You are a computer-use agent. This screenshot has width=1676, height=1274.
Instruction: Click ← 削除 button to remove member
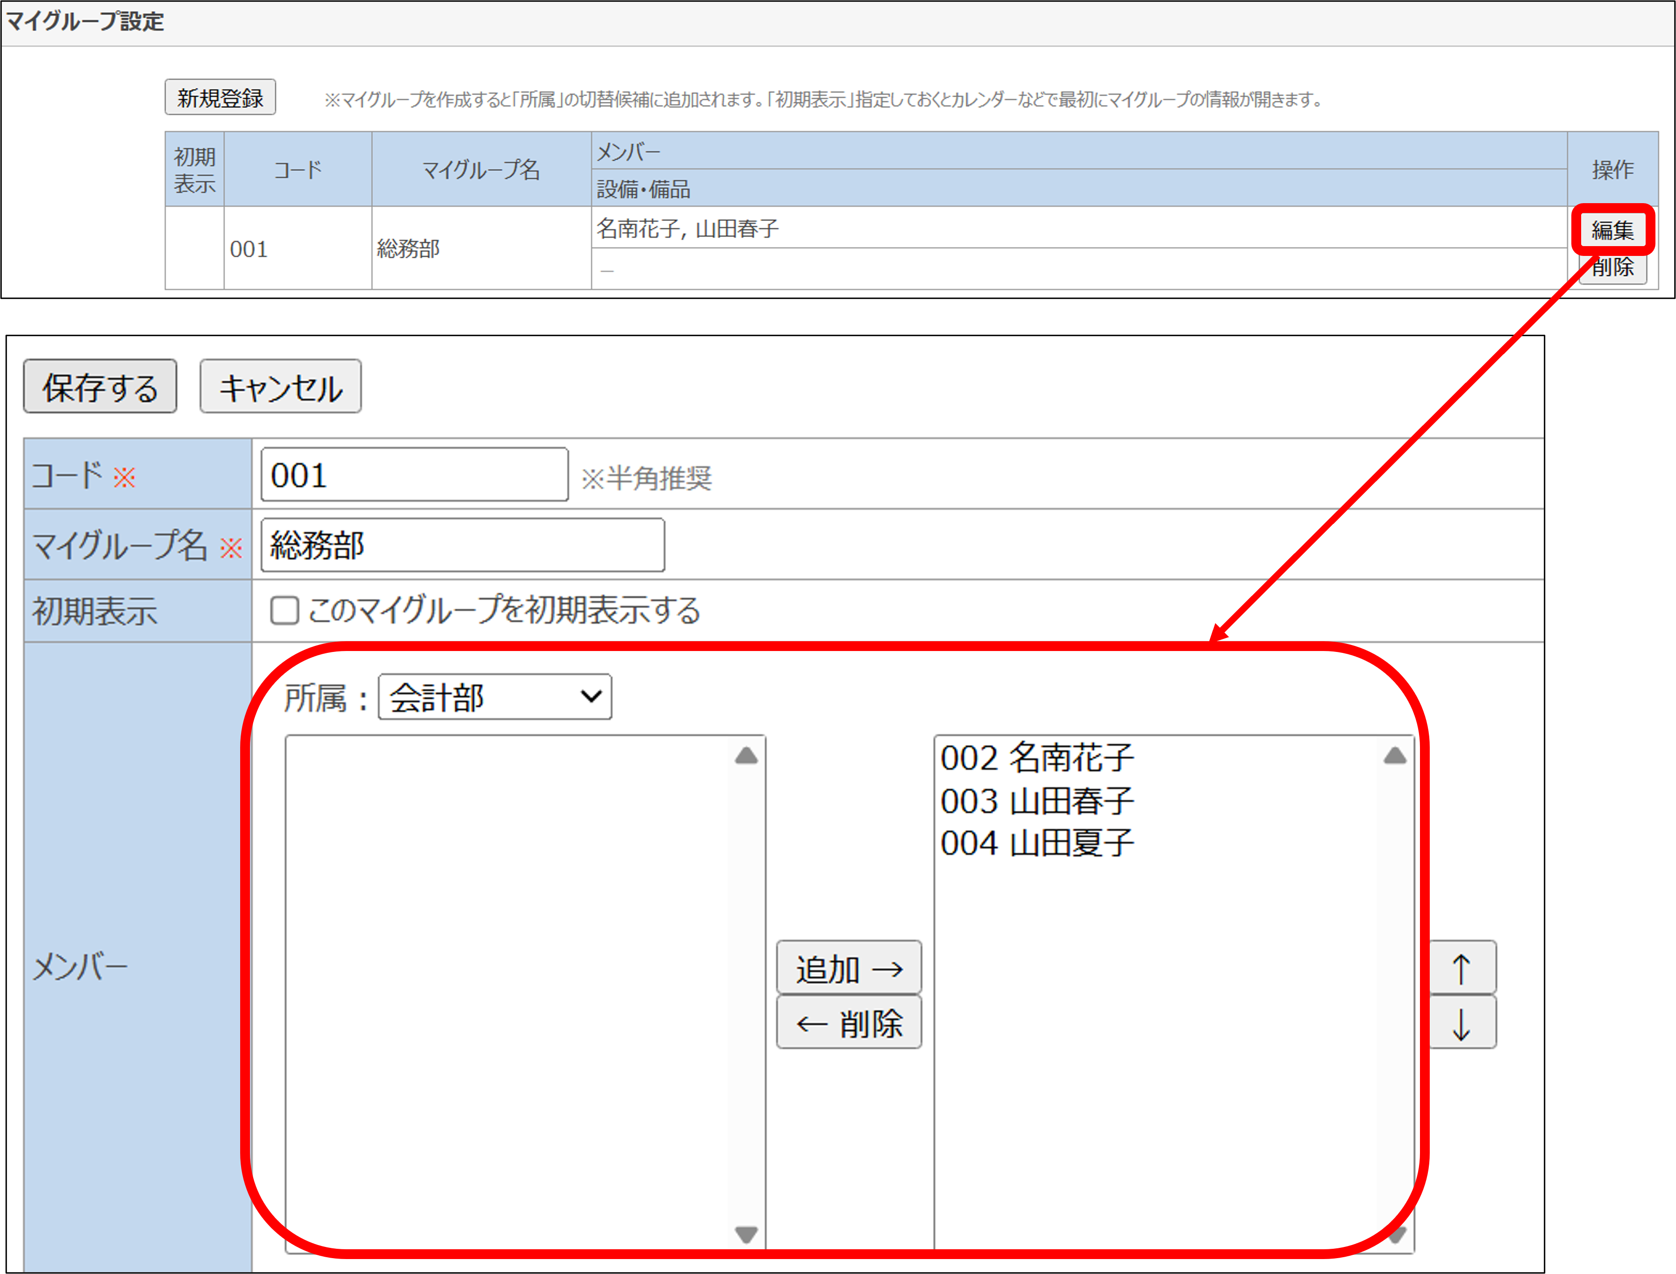[x=848, y=1023]
